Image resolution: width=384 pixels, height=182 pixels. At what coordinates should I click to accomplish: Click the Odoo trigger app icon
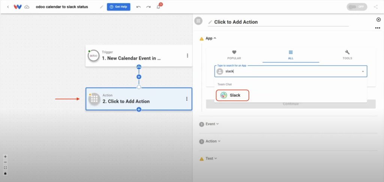(93, 56)
